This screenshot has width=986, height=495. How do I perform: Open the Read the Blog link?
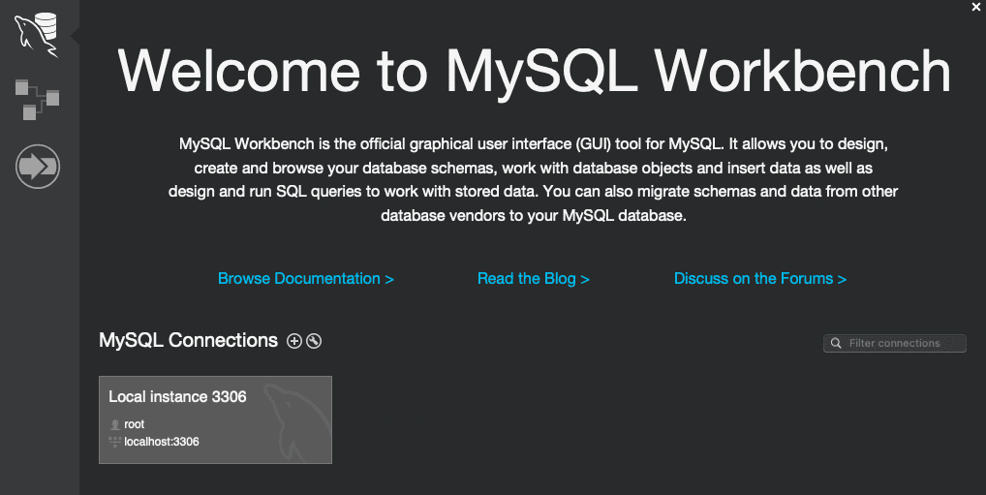click(534, 279)
